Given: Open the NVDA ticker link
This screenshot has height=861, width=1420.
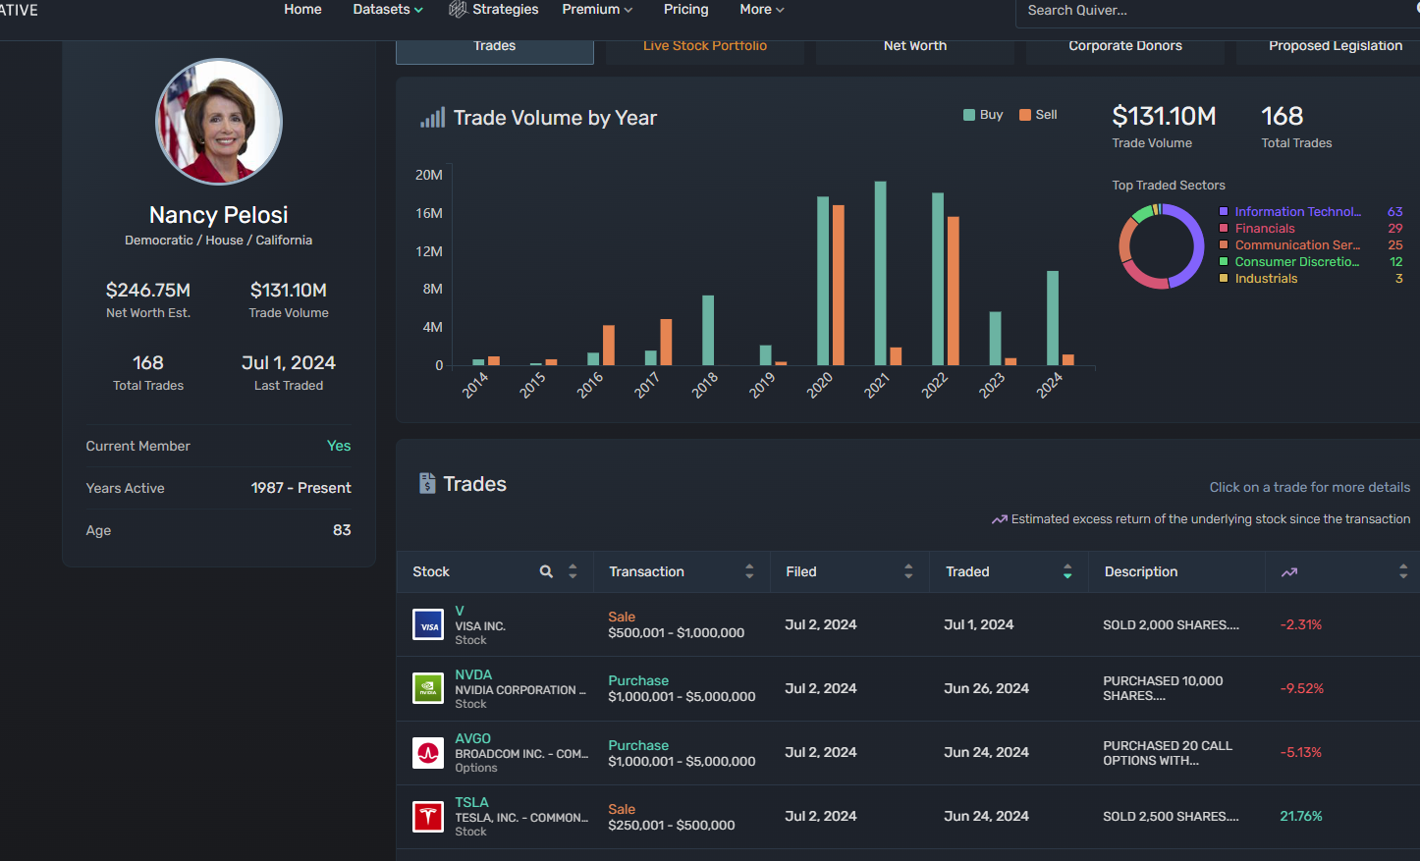Looking at the screenshot, I should pyautogui.click(x=473, y=674).
